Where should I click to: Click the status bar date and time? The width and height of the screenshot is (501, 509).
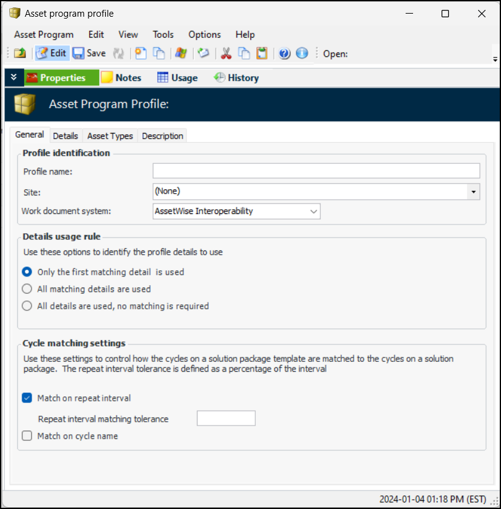(432, 499)
